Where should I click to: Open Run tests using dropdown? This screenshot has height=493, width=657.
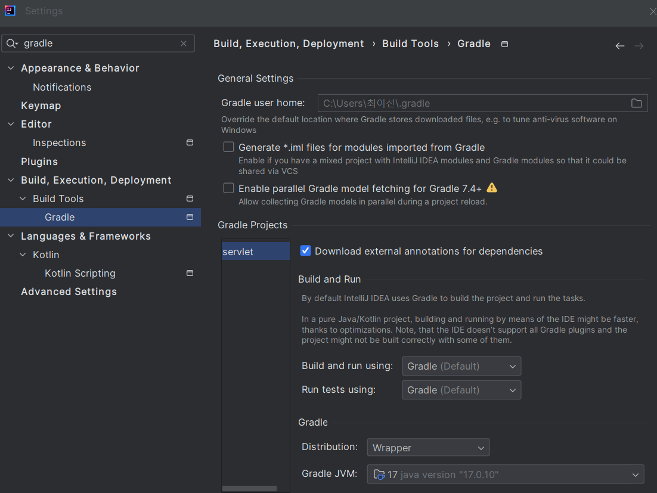pyautogui.click(x=461, y=390)
